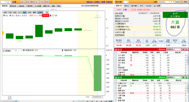Open the 行事曆 link
Screen dimensions: 189x102
tap(103, 2)
